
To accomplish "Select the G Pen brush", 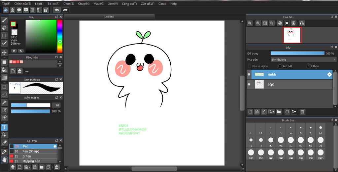I will pos(33,156).
